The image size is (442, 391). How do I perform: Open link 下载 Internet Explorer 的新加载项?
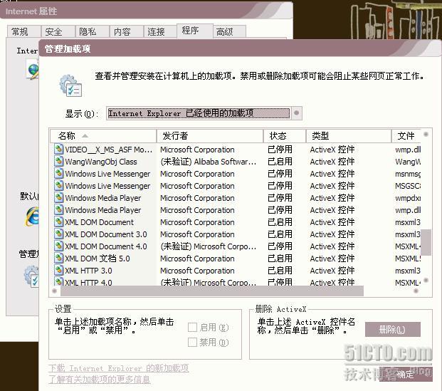coord(119,368)
